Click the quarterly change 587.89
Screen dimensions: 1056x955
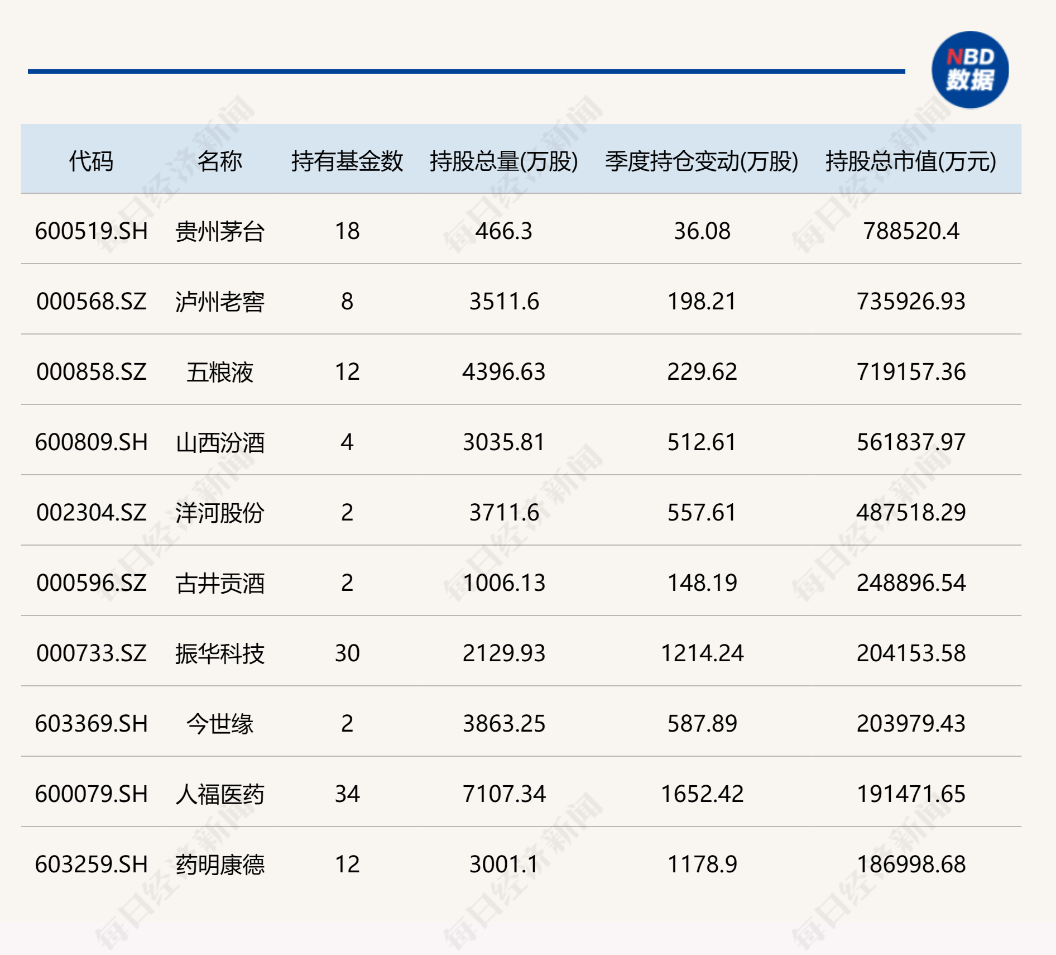click(x=702, y=723)
